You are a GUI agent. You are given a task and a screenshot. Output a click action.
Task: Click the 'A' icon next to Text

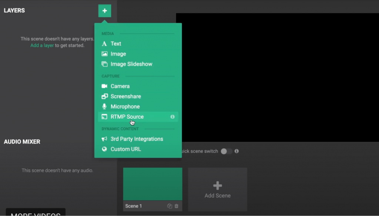(x=105, y=43)
